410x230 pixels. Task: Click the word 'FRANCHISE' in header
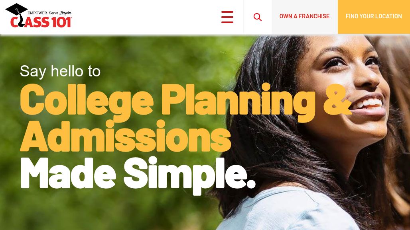tap(314, 16)
